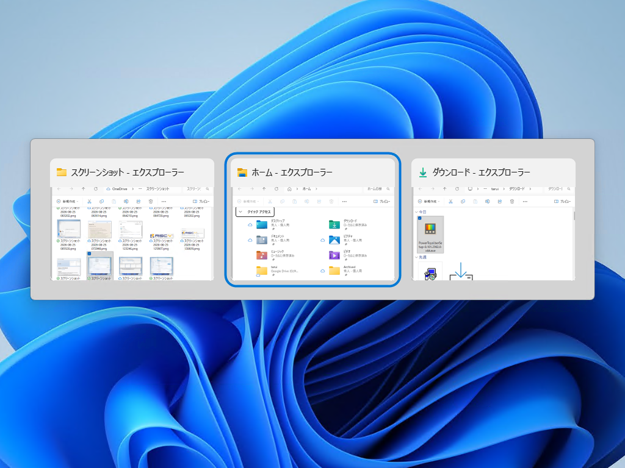The height and width of the screenshot is (468, 625).
Task: Collapse 先週 group in ダウンロード preview
Action: [x=416, y=258]
